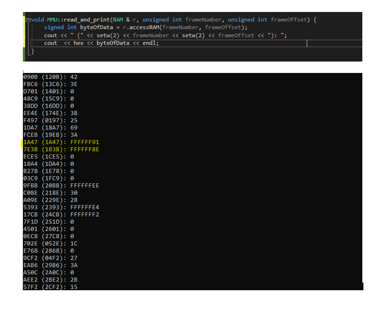Select console line 702E (052E): 1C
Viewport: 383px width, 318px height.
(x=50, y=243)
